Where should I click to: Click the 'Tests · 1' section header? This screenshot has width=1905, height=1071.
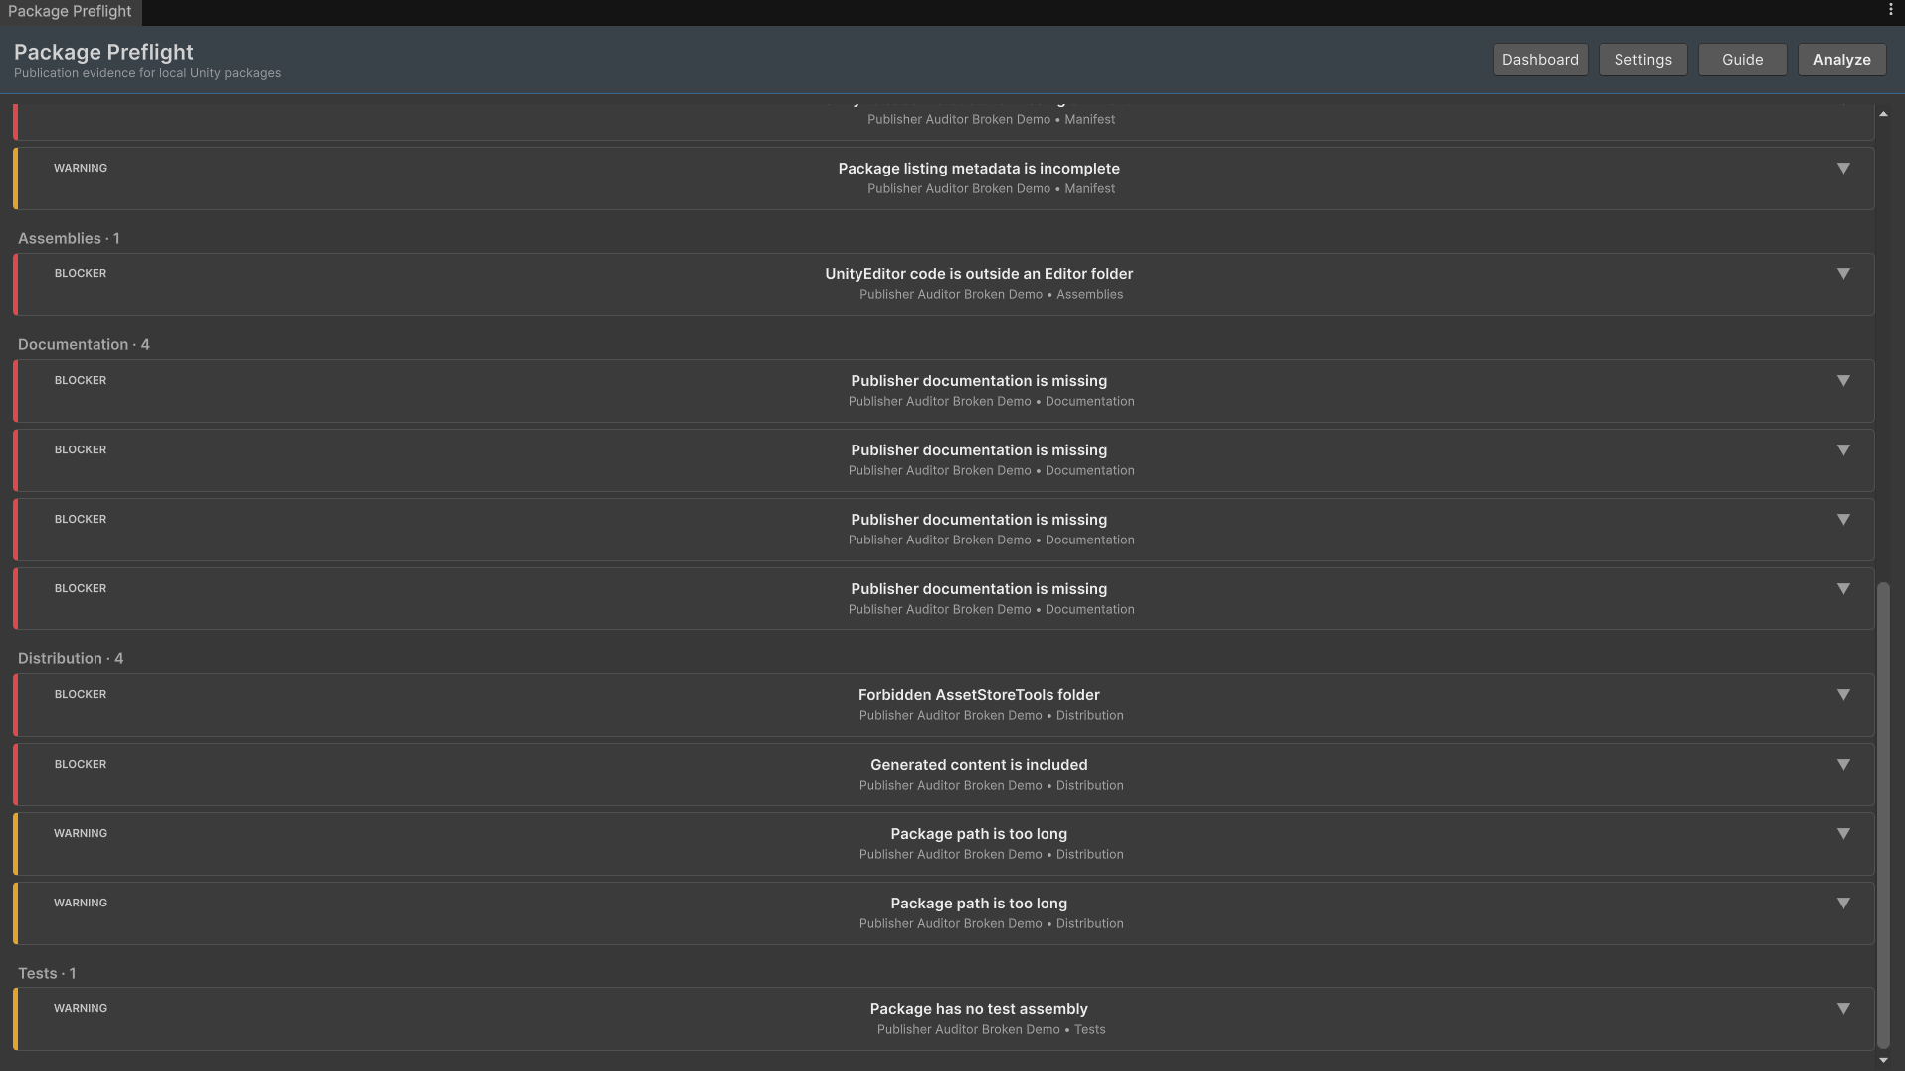(47, 974)
